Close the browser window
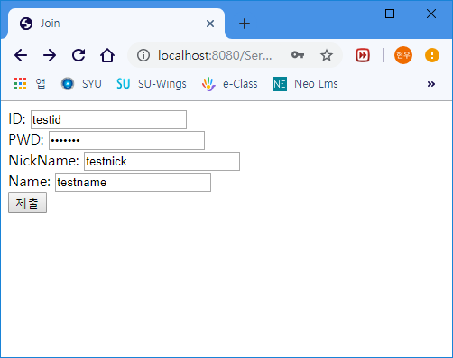Image resolution: width=453 pixels, height=358 pixels. pyautogui.click(x=431, y=14)
